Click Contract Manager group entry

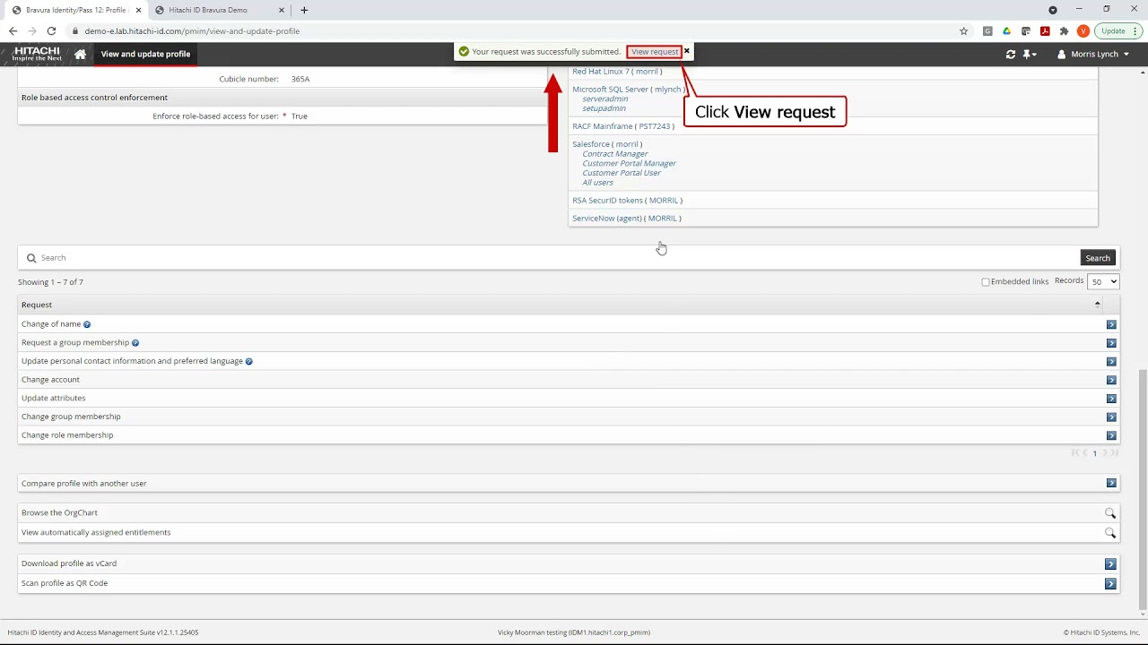coord(614,154)
